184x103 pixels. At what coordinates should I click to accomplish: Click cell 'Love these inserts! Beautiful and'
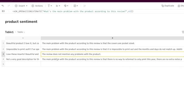23,54
